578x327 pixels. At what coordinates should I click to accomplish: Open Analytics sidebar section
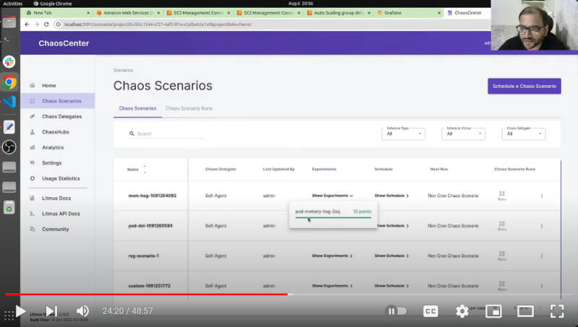[53, 147]
